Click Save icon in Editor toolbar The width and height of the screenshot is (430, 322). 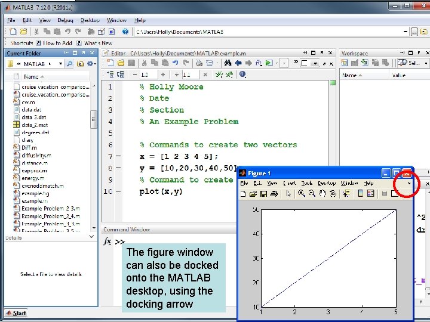131,63
